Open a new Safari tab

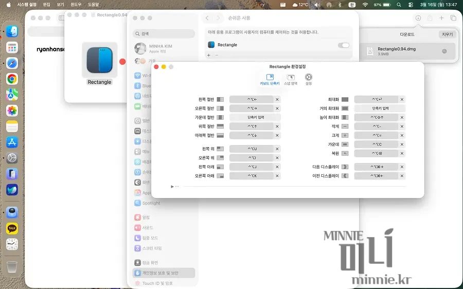point(441,18)
